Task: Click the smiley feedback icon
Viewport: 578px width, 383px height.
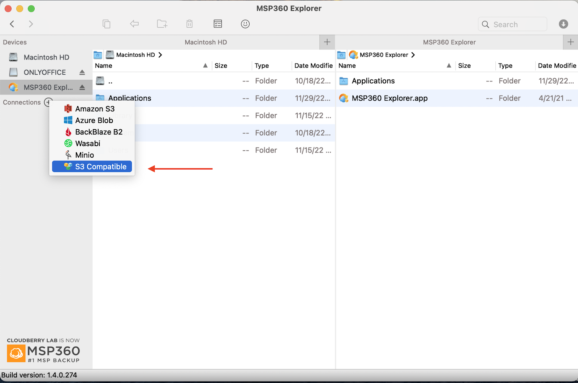Action: (245, 24)
